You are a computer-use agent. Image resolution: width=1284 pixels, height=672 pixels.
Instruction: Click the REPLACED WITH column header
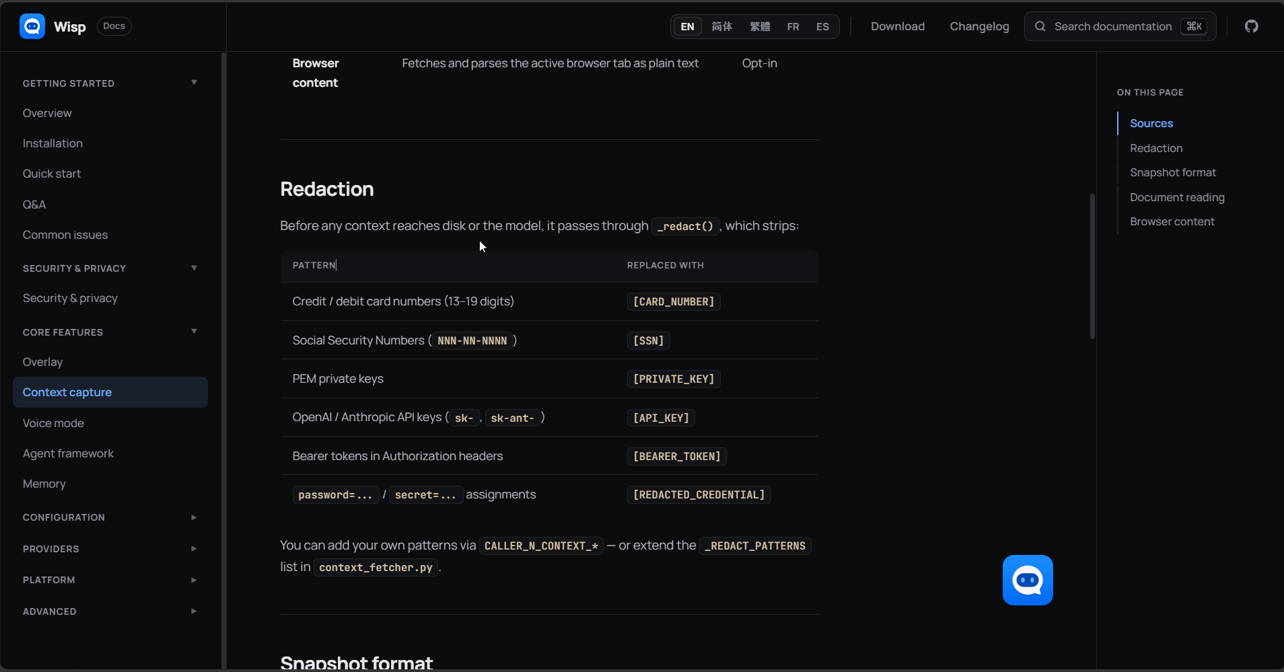(x=666, y=265)
